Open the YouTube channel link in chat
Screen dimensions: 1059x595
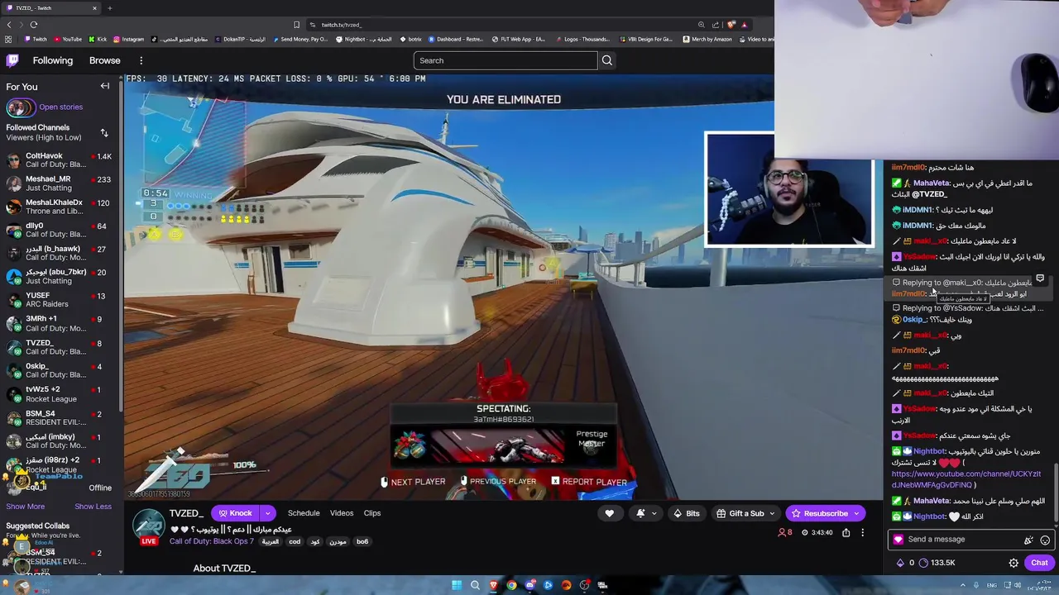[966, 479]
